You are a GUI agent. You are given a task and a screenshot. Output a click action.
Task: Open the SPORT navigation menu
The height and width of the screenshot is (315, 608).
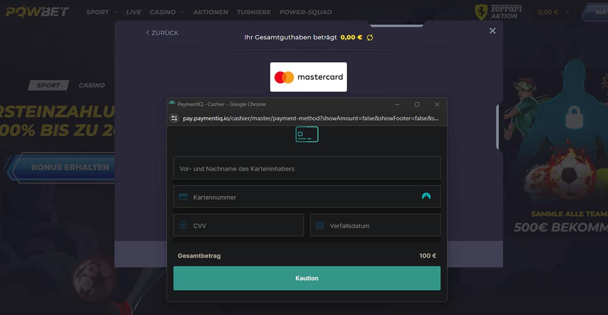(x=98, y=12)
